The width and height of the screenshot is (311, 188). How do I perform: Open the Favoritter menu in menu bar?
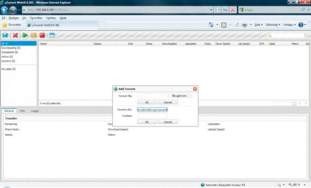click(x=36, y=18)
